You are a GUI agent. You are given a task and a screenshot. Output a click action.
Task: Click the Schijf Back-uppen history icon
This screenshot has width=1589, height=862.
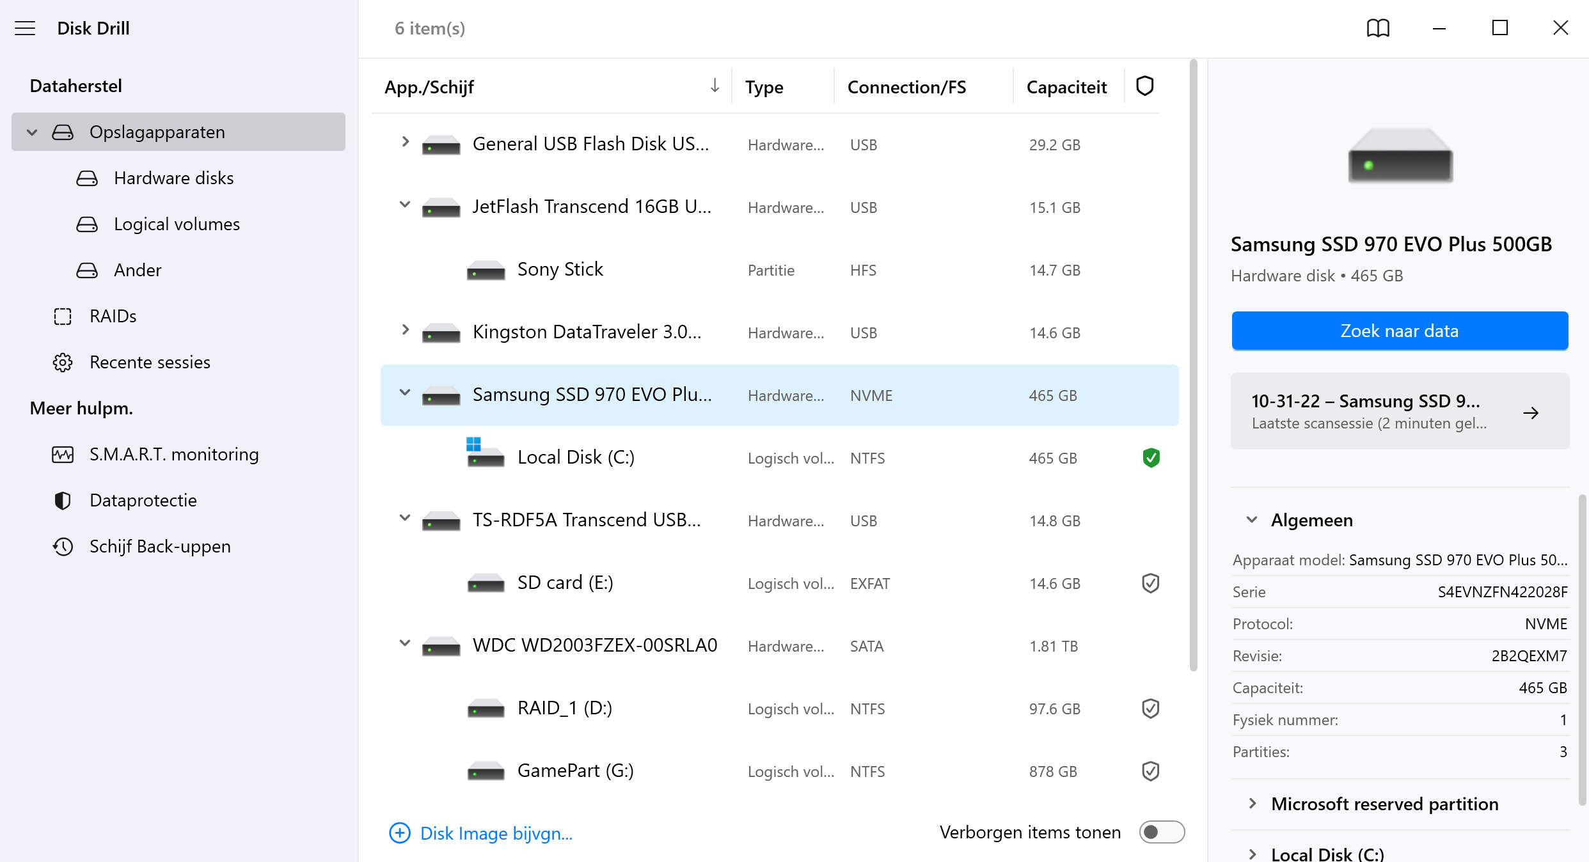pyautogui.click(x=63, y=546)
